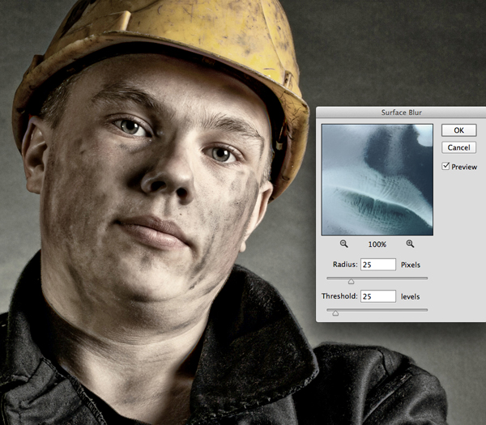
Task: Zoom in the blur preview
Action: click(x=410, y=244)
